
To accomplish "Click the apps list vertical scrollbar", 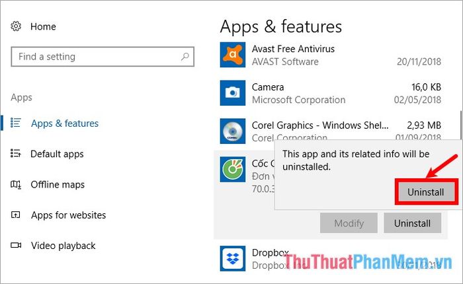I will point(460,125).
